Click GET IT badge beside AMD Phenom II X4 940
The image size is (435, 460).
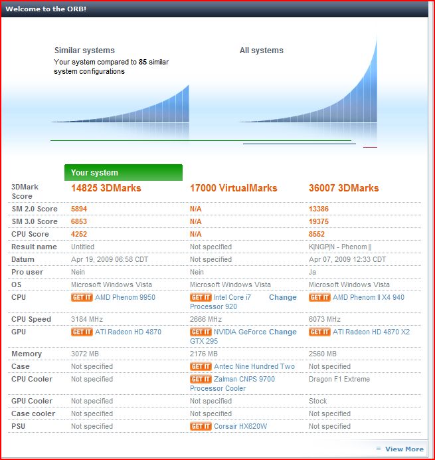click(319, 297)
